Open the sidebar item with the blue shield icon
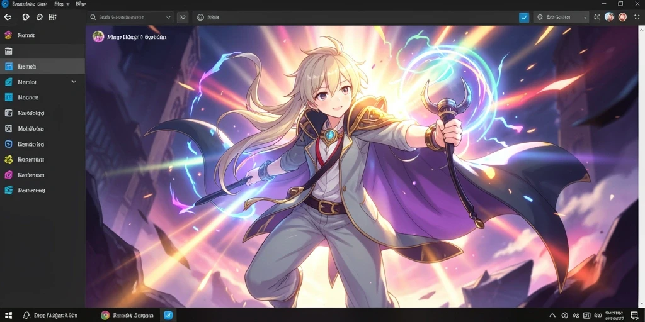 coord(42,144)
